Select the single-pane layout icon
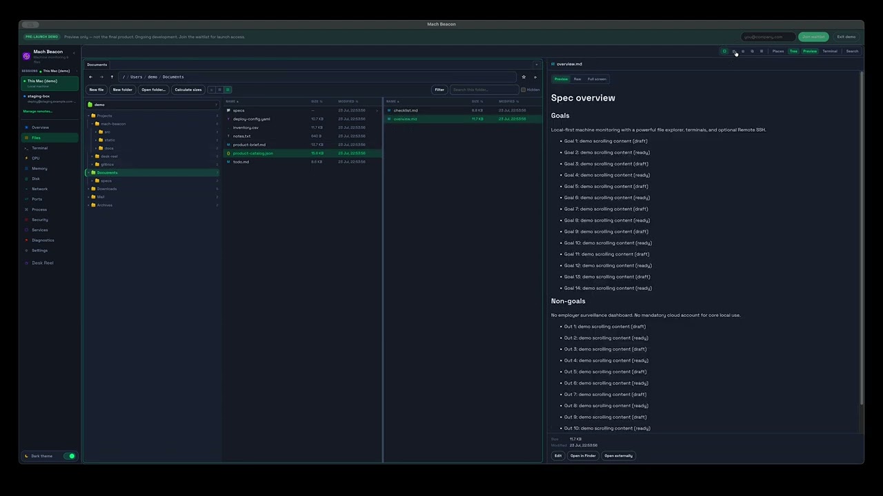Image resolution: width=883 pixels, height=496 pixels. pos(724,51)
